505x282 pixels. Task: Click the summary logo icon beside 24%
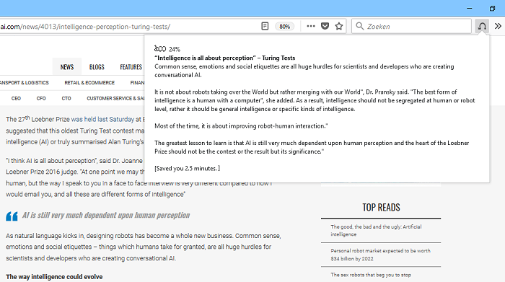coord(160,48)
